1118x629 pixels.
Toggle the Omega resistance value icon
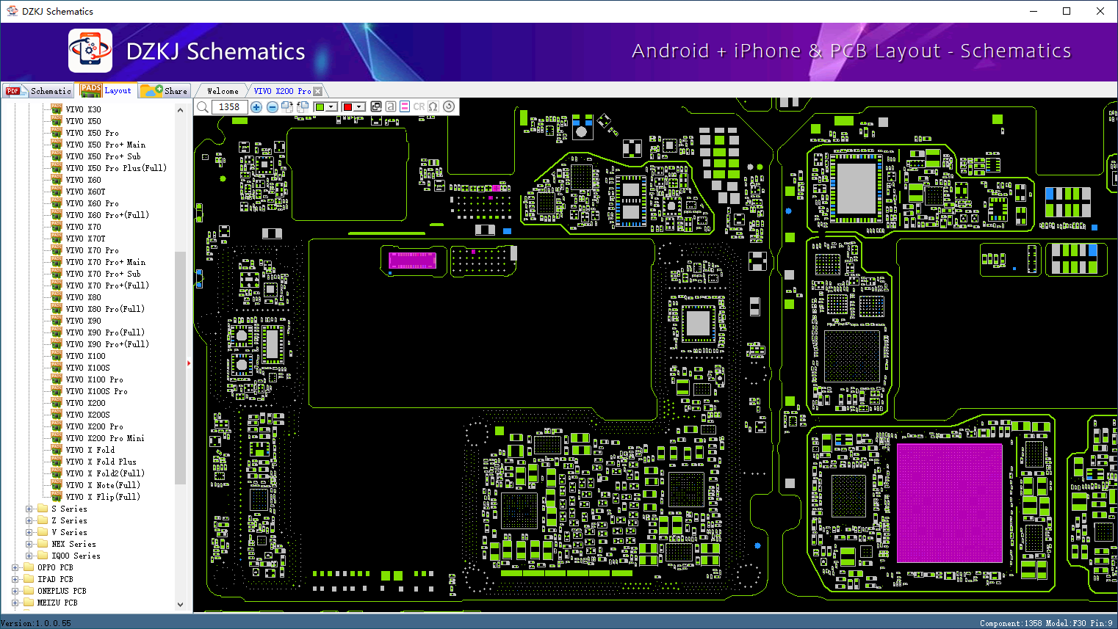(x=433, y=106)
